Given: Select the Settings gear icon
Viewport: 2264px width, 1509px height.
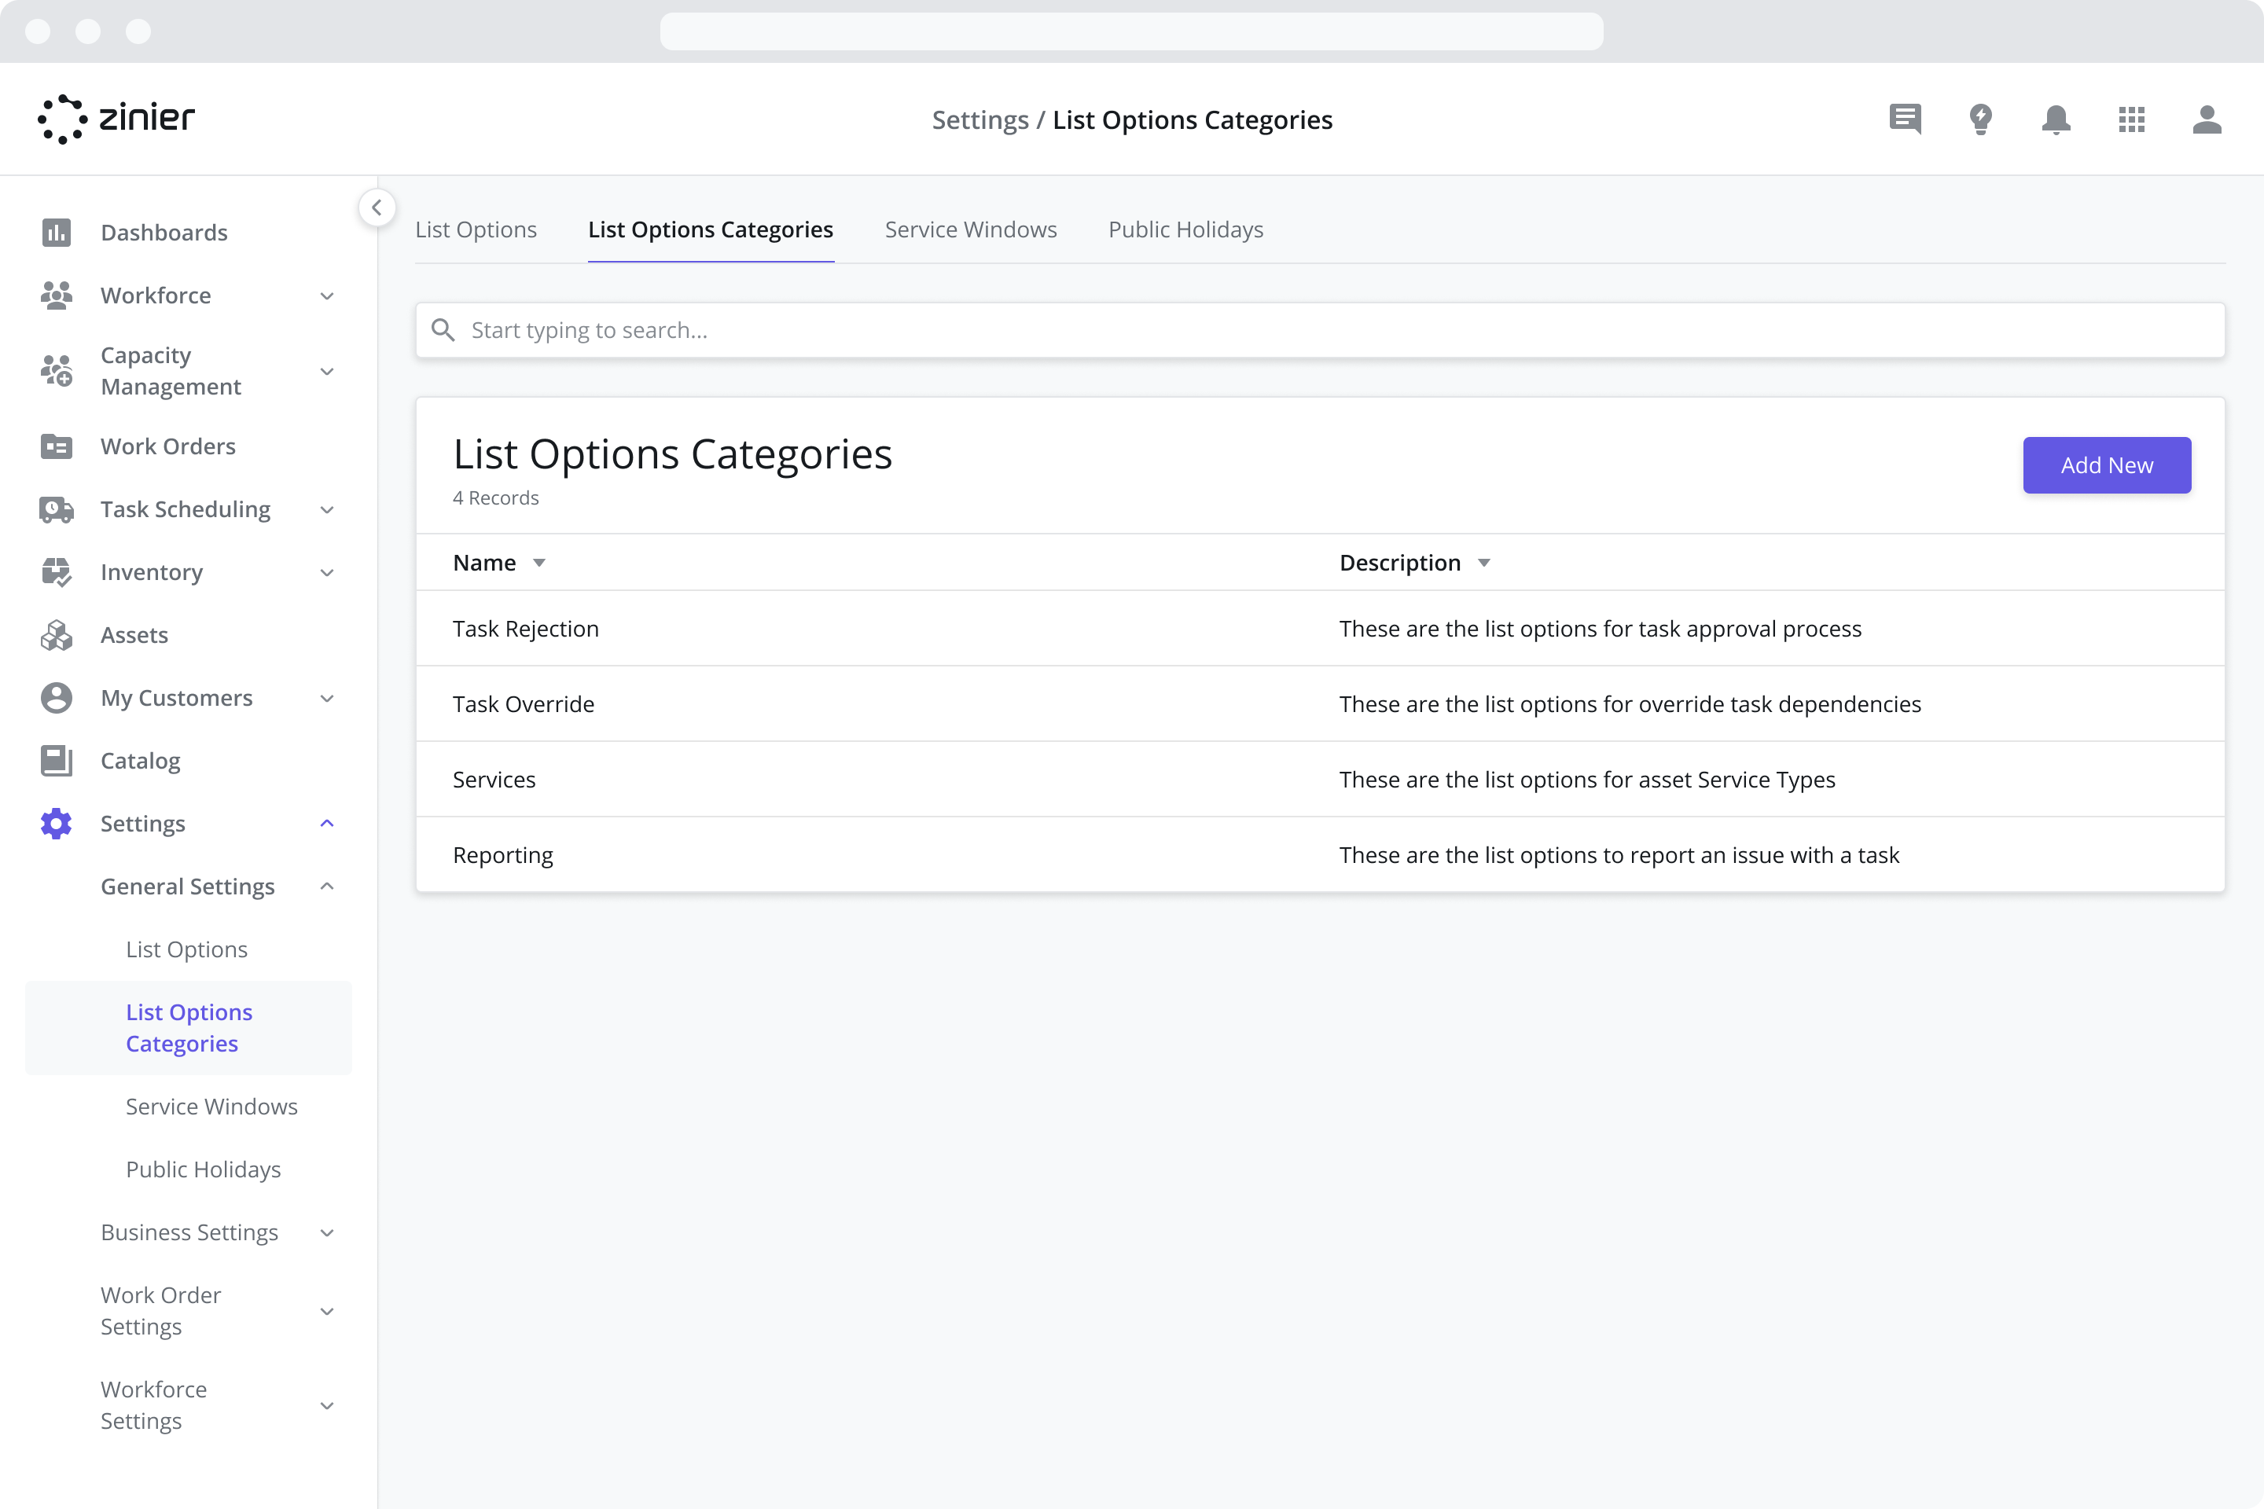Looking at the screenshot, I should [x=57, y=823].
